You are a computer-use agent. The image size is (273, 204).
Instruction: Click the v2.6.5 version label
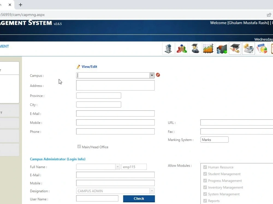pyautogui.click(x=58, y=24)
